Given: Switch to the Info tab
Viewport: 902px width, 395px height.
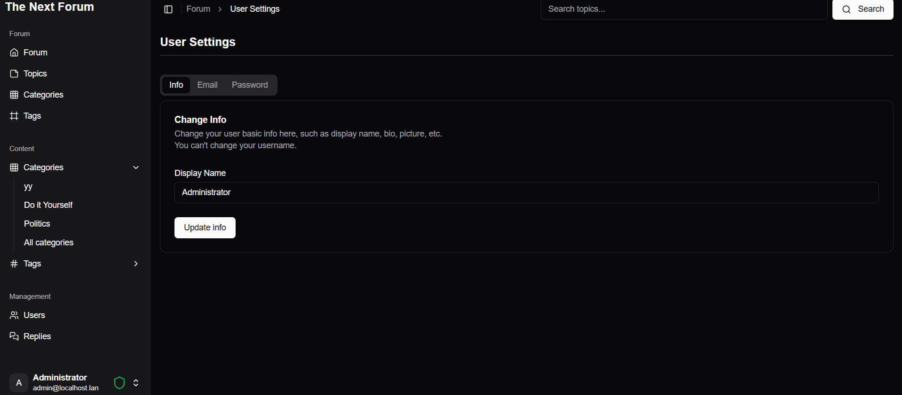Looking at the screenshot, I should point(176,85).
